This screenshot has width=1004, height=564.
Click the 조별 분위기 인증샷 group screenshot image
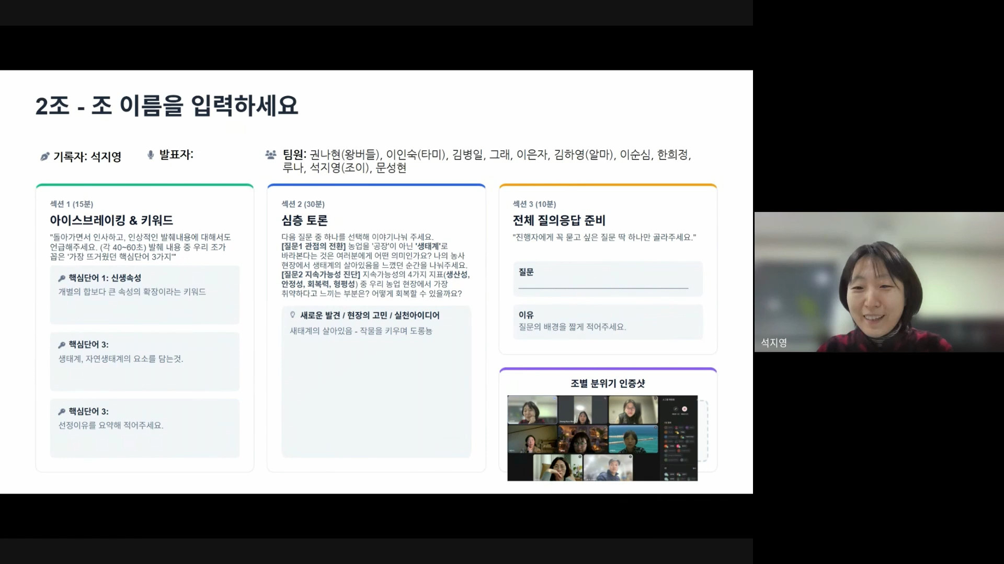(601, 438)
